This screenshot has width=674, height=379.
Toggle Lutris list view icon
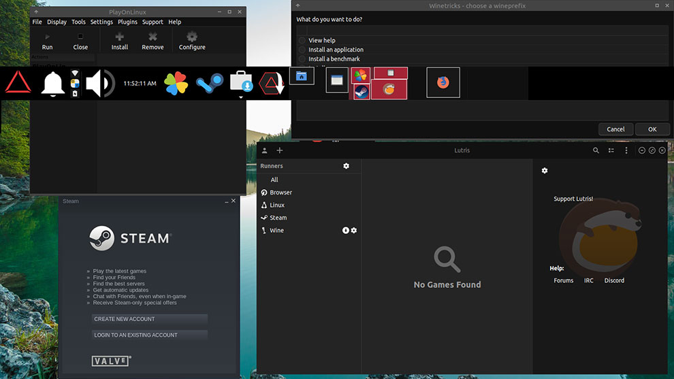[x=611, y=150]
